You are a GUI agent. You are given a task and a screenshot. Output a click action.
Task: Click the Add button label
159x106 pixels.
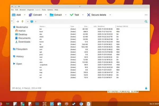pos(19,15)
